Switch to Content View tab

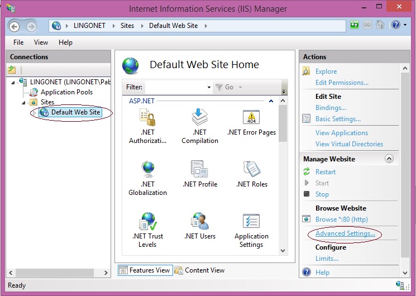click(x=200, y=270)
